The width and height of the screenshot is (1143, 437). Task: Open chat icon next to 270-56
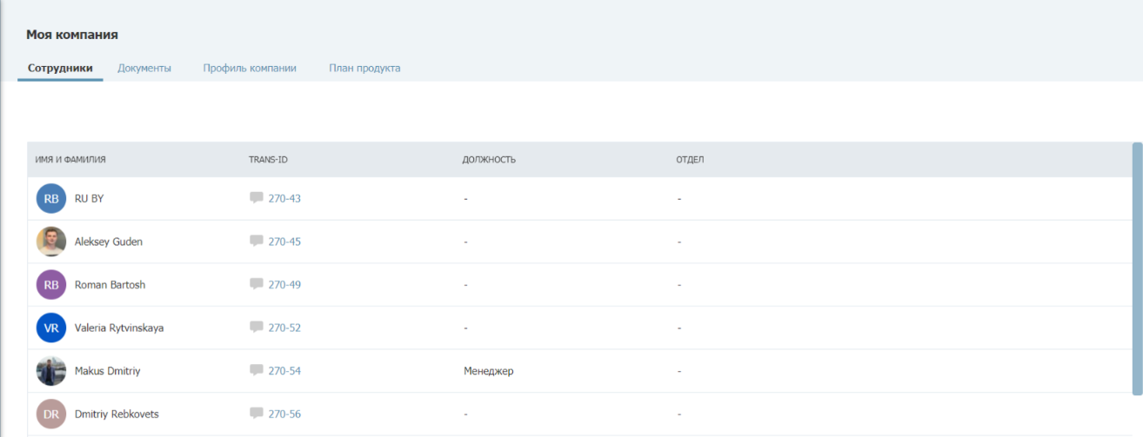tap(256, 413)
